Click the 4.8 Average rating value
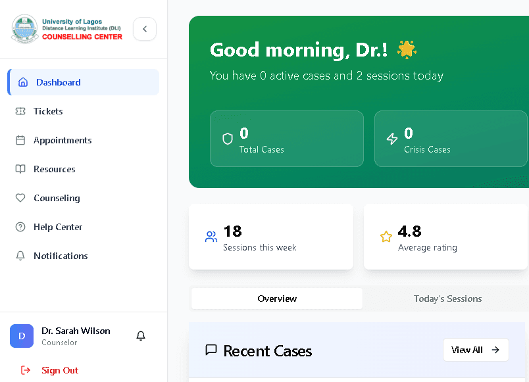The height and width of the screenshot is (382, 529). pyautogui.click(x=409, y=231)
